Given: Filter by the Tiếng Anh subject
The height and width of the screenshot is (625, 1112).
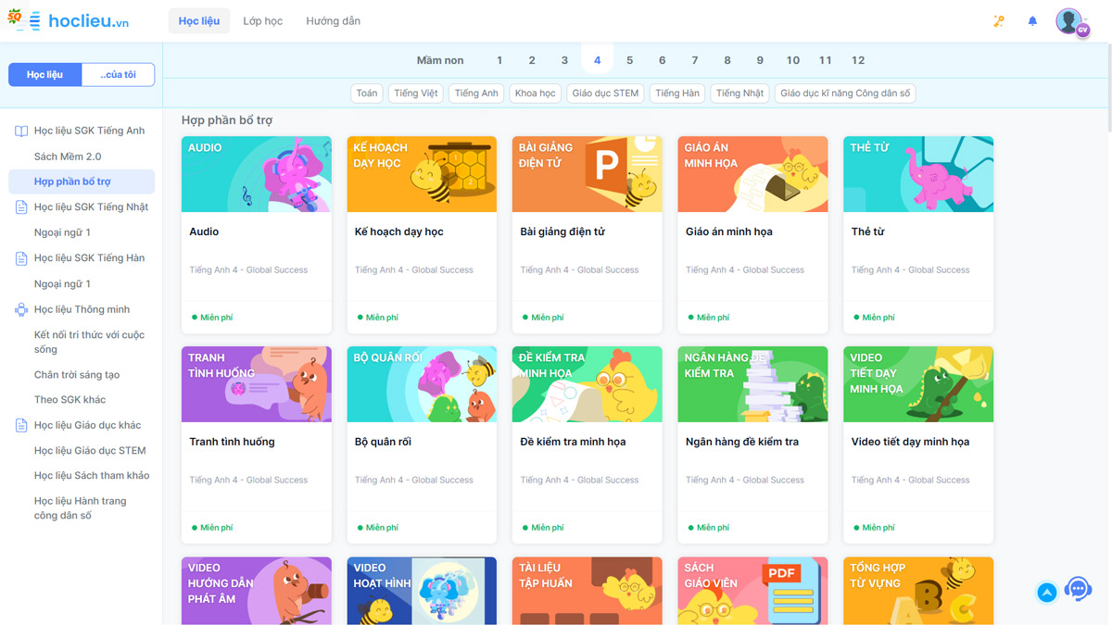Looking at the screenshot, I should coord(476,94).
